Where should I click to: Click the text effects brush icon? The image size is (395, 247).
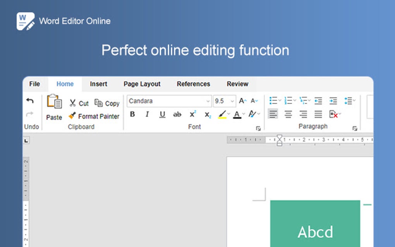pyautogui.click(x=252, y=114)
